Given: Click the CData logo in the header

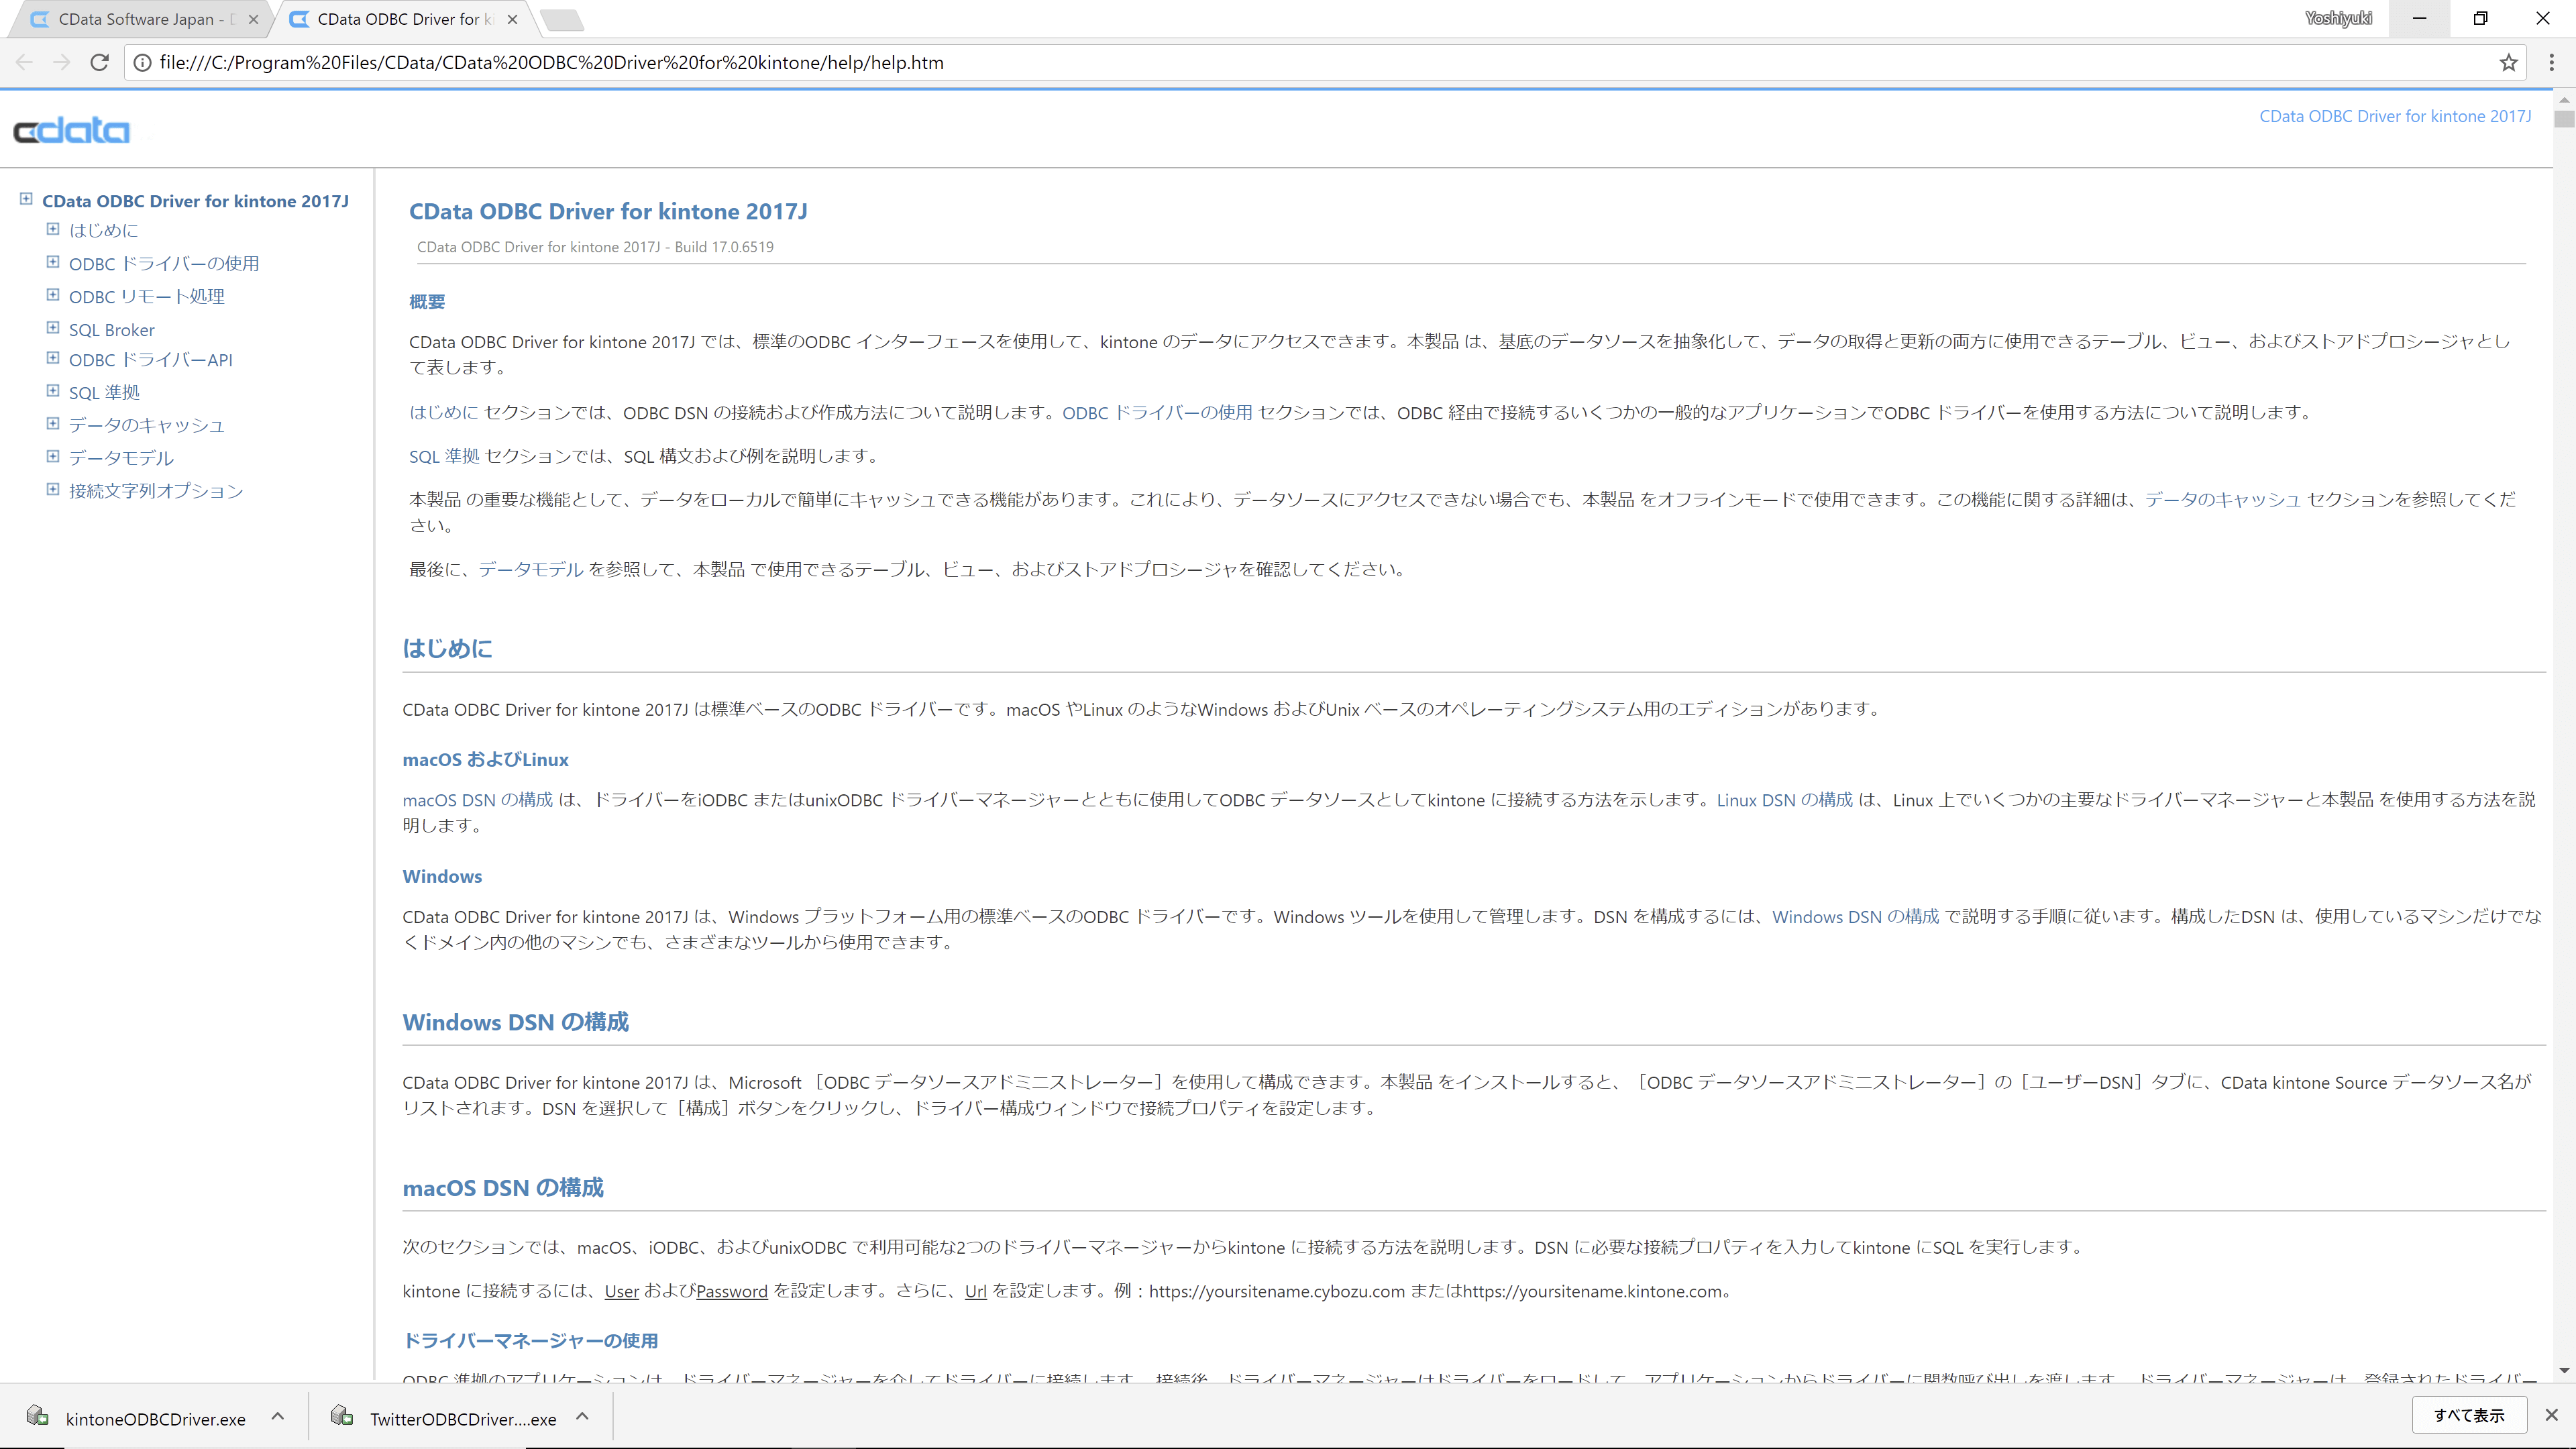Looking at the screenshot, I should click(71, 131).
